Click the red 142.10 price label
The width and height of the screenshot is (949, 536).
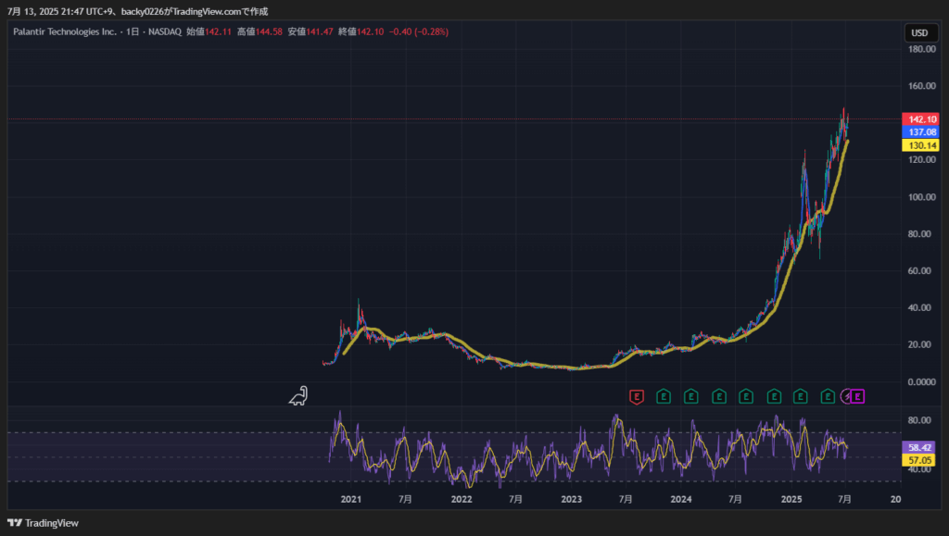click(x=920, y=119)
